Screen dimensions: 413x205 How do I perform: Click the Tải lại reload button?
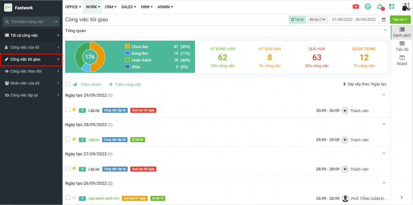pyautogui.click(x=297, y=19)
